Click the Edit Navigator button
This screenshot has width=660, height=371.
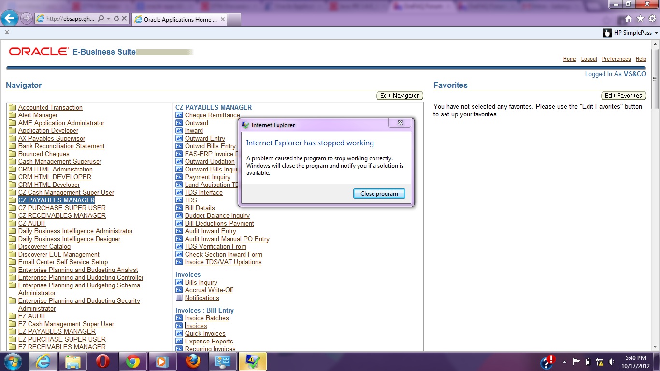400,96
